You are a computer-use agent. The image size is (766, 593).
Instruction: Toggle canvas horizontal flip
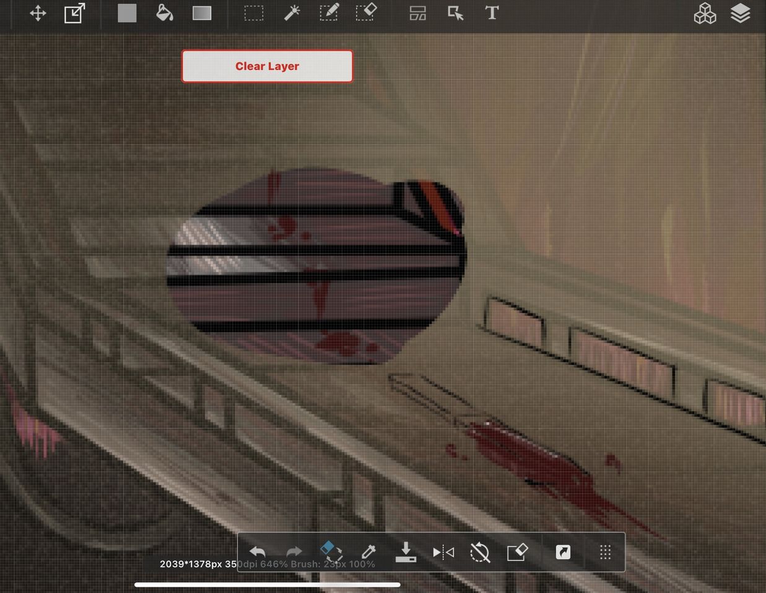coord(443,552)
